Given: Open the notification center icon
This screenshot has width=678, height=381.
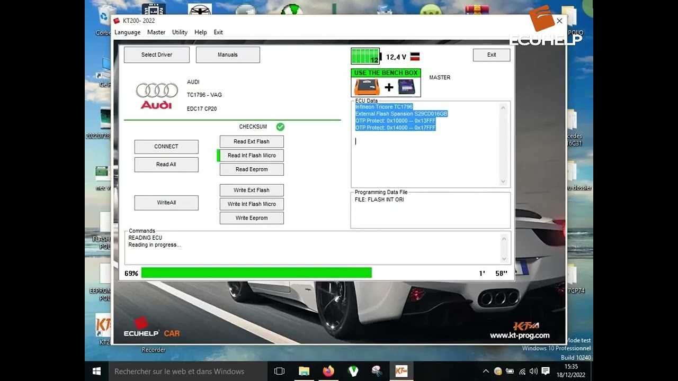Looking at the screenshot, I should [x=546, y=371].
